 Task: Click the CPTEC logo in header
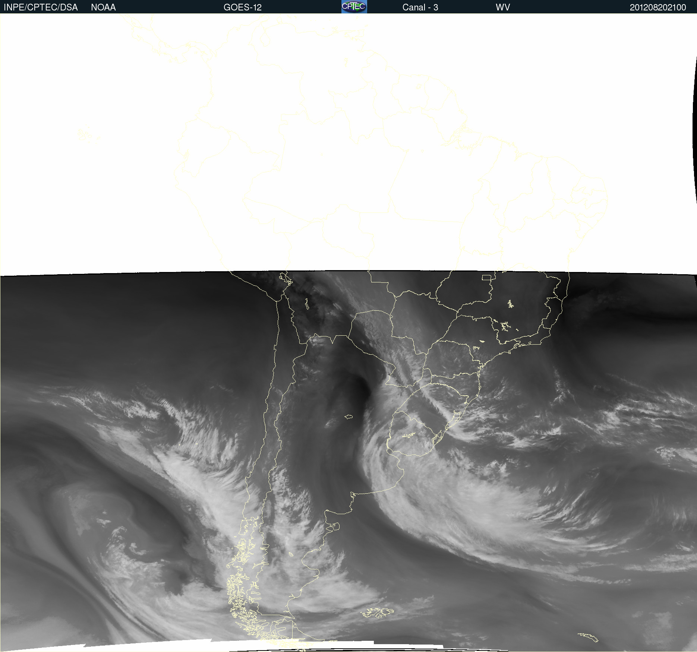pyautogui.click(x=354, y=7)
